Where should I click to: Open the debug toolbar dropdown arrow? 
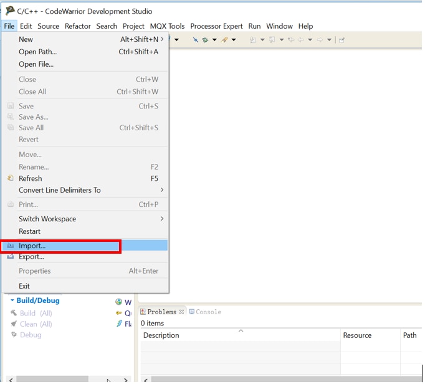click(x=214, y=40)
